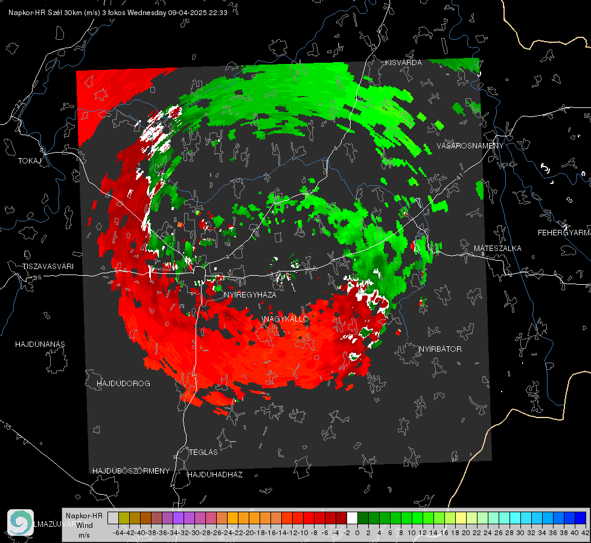The width and height of the screenshot is (591, 543).
Task: Select the KISVÁRDA label on the map
Action: [x=403, y=63]
